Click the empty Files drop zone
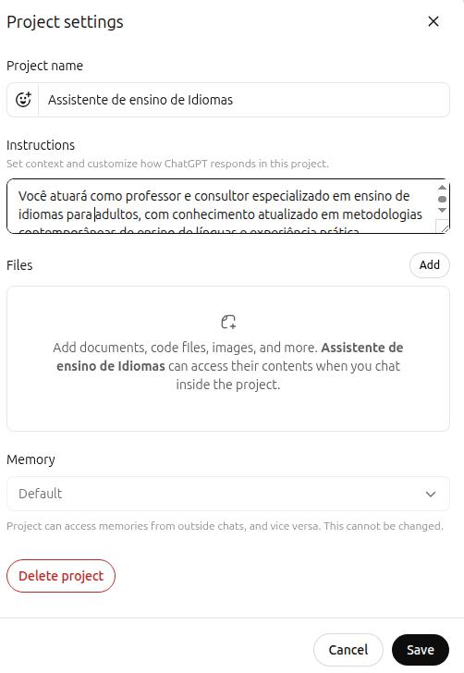The height and width of the screenshot is (673, 464). (228, 359)
